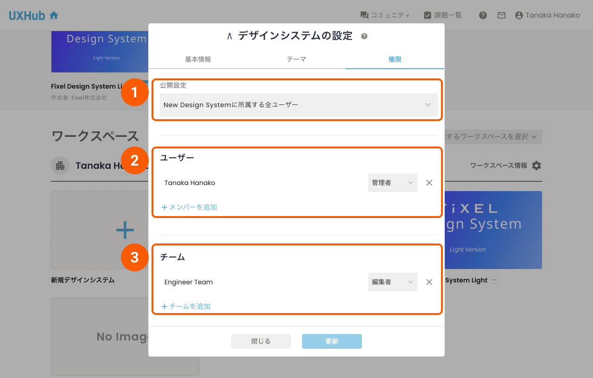
Task: Open the mail notifications icon
Action: pos(501,15)
